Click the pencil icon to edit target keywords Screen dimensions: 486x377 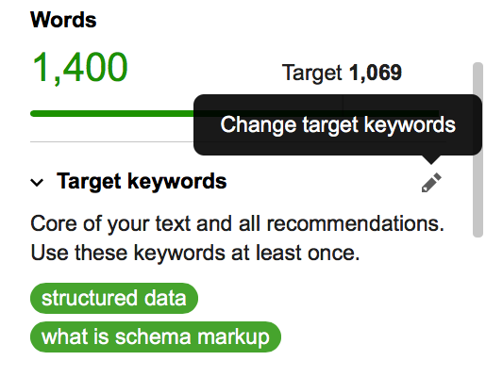coord(431,182)
